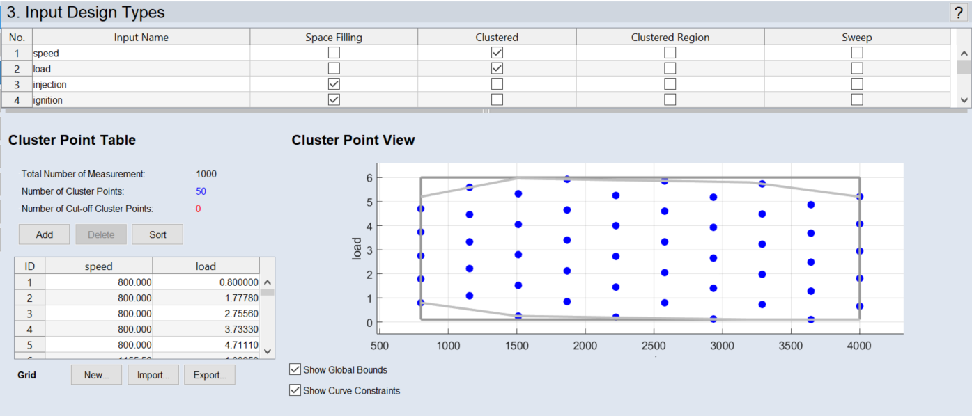
Task: Select the Clustered column header
Action: click(x=497, y=38)
